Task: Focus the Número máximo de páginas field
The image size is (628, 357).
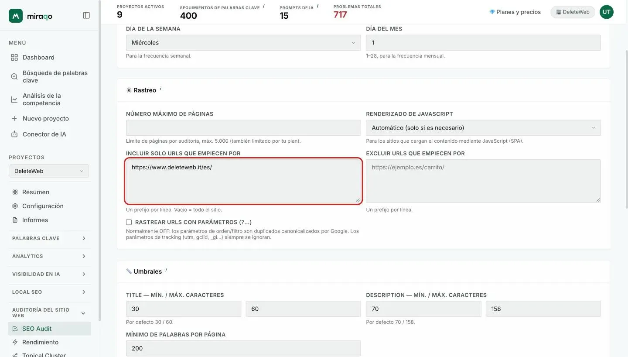Action: [x=243, y=128]
